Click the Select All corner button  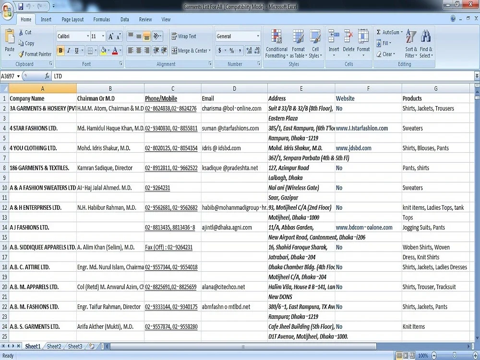click(x=4, y=88)
